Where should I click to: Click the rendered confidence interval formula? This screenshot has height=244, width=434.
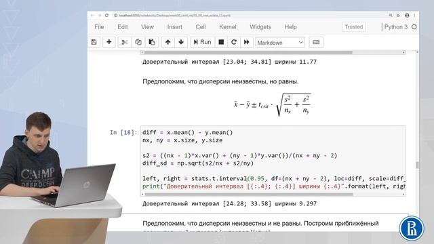click(273, 105)
